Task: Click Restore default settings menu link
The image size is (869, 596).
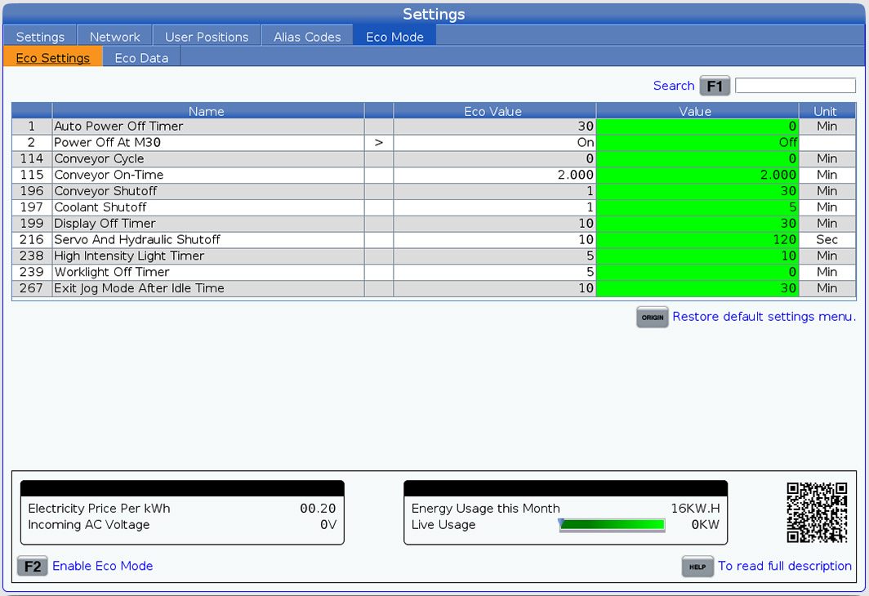Action: click(x=764, y=317)
